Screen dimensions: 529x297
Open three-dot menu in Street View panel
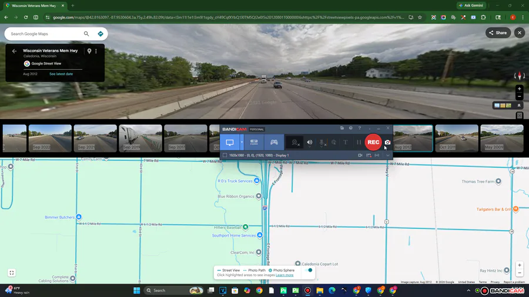96,51
